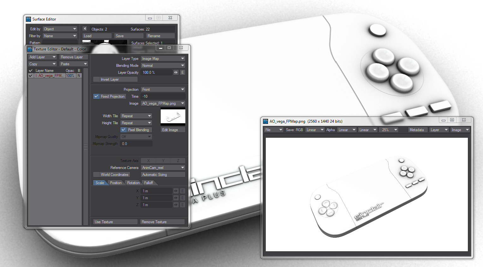Open the Width Tile Repeat dropdown
The width and height of the screenshot is (483, 267).
(136, 116)
